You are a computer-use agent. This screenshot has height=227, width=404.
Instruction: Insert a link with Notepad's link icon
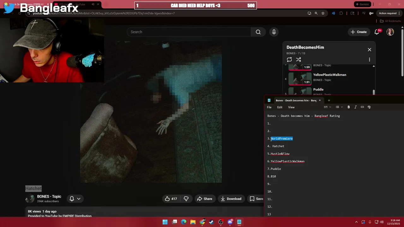click(x=362, y=107)
